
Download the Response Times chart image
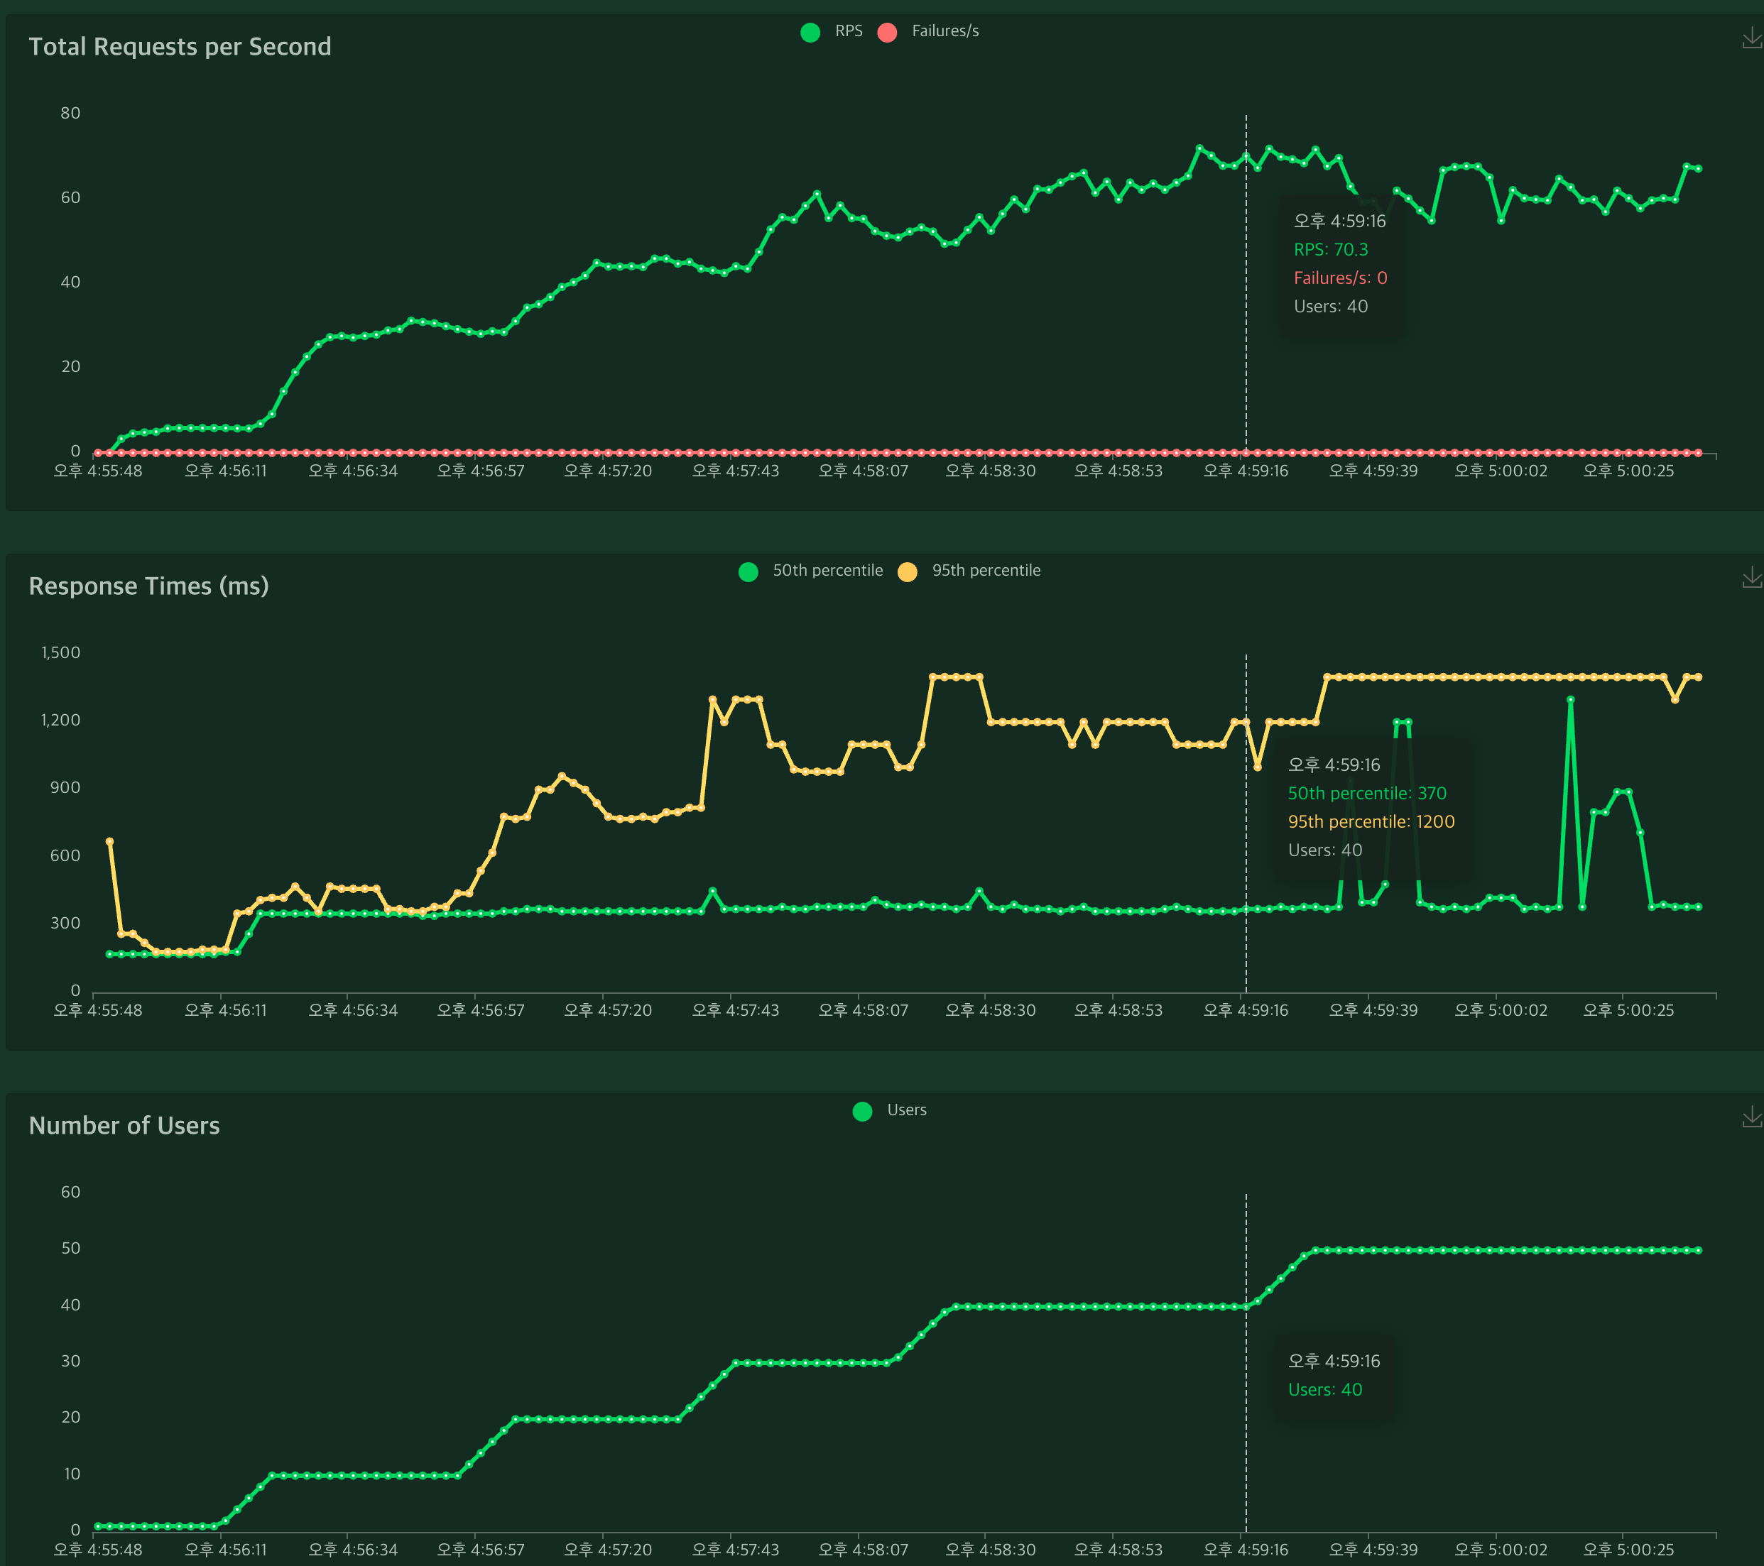click(x=1751, y=577)
